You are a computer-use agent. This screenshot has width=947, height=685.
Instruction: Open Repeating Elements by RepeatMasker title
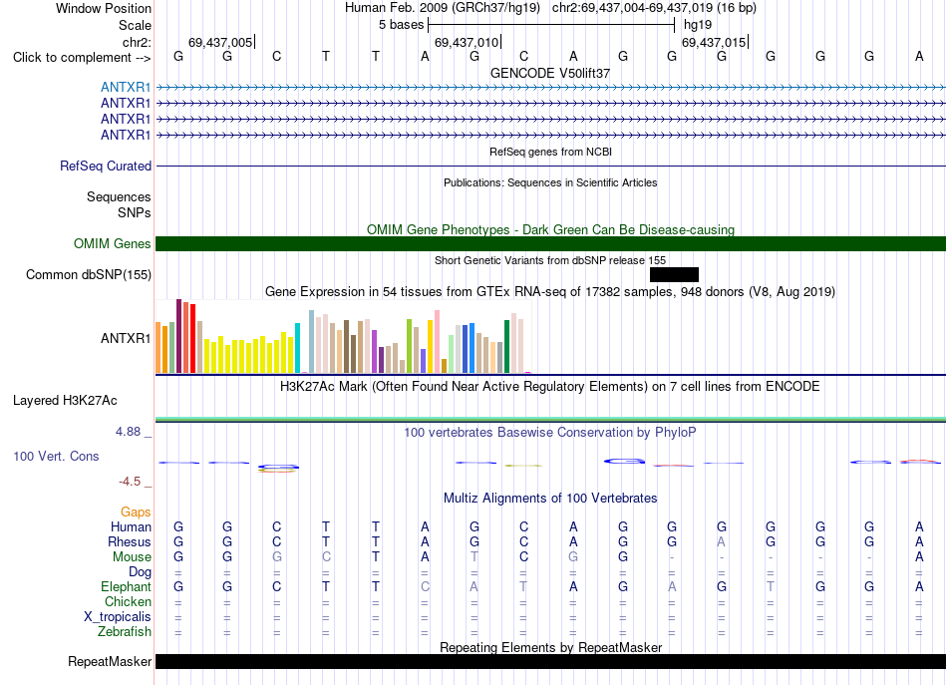pos(550,647)
